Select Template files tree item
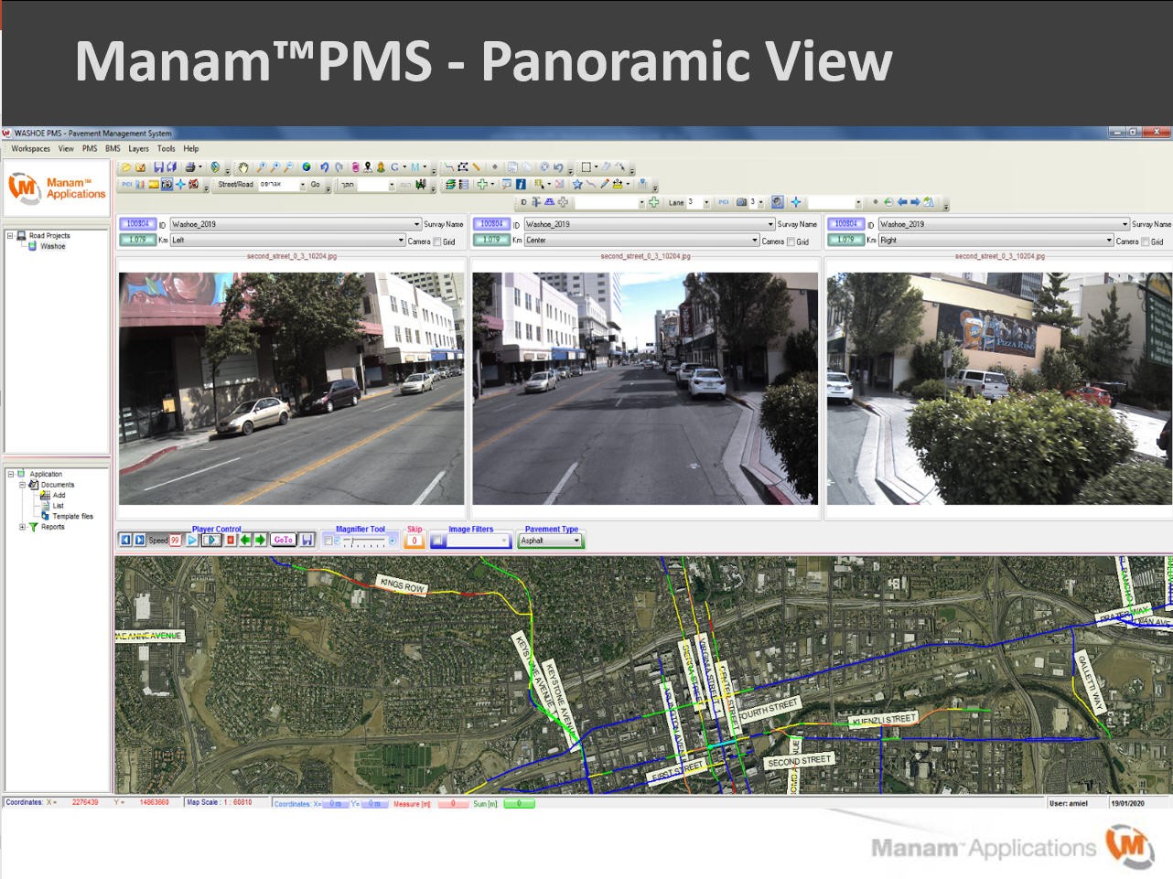The image size is (1173, 879). (72, 516)
